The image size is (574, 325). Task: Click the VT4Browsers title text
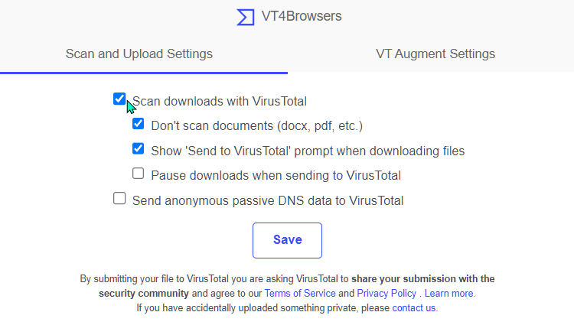click(x=302, y=16)
